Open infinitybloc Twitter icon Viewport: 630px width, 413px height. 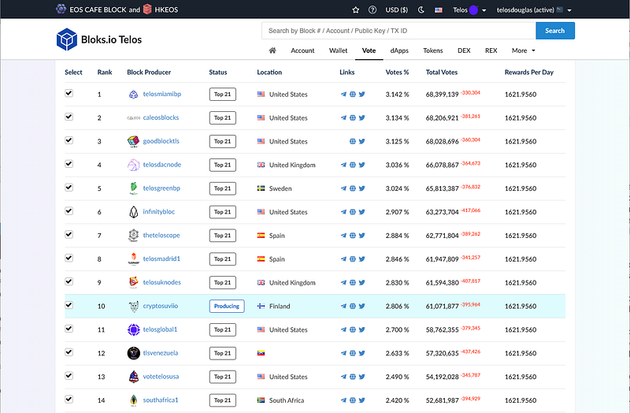362,212
